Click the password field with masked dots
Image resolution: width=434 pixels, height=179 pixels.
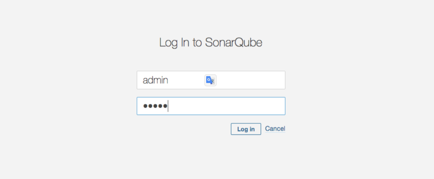pyautogui.click(x=211, y=106)
